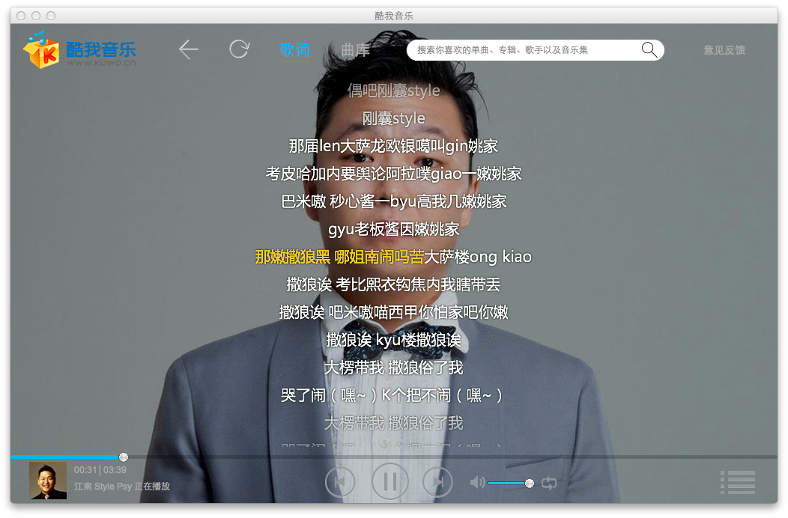The height and width of the screenshot is (518, 788).
Task: Click the back navigation arrow
Action: pyautogui.click(x=188, y=49)
